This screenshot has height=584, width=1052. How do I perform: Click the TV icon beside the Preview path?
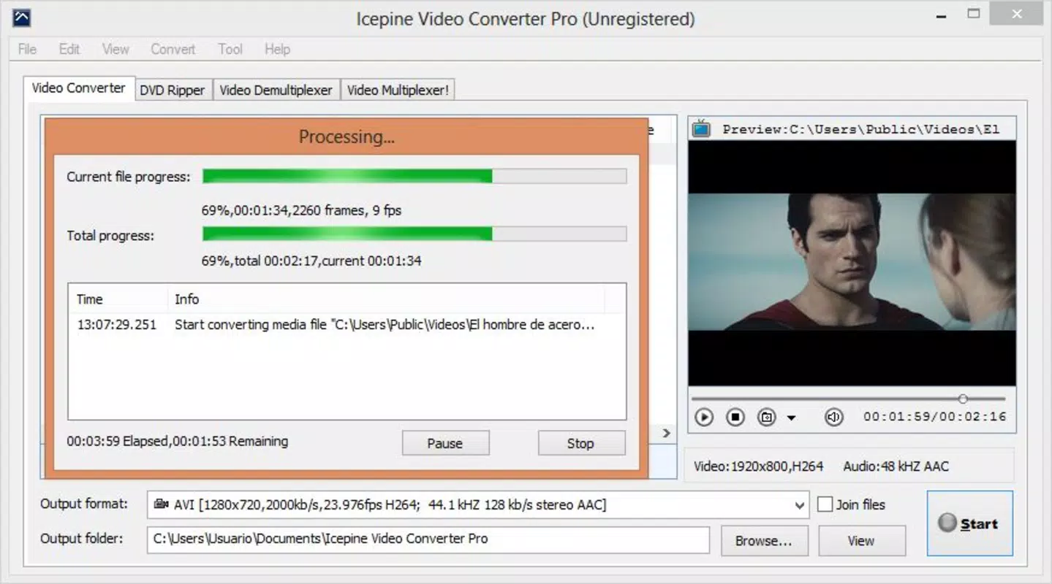click(x=702, y=128)
